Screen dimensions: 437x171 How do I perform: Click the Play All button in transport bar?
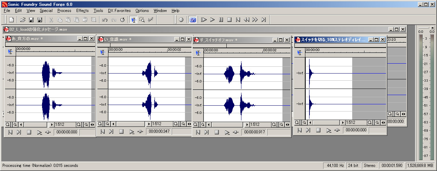[x=204, y=20]
